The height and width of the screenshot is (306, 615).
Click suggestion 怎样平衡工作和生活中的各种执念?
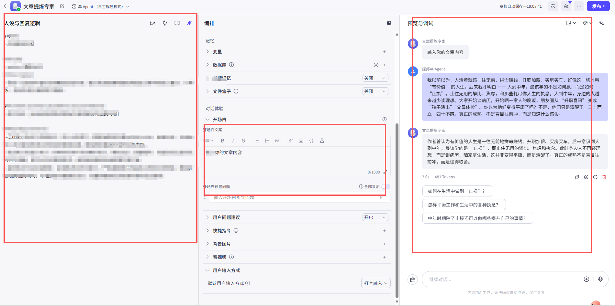click(464, 205)
